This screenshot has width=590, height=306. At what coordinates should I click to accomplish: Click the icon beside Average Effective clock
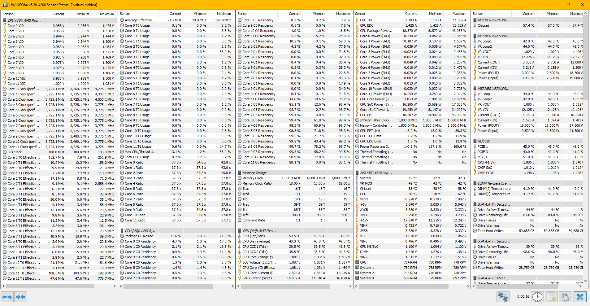tap(122, 20)
